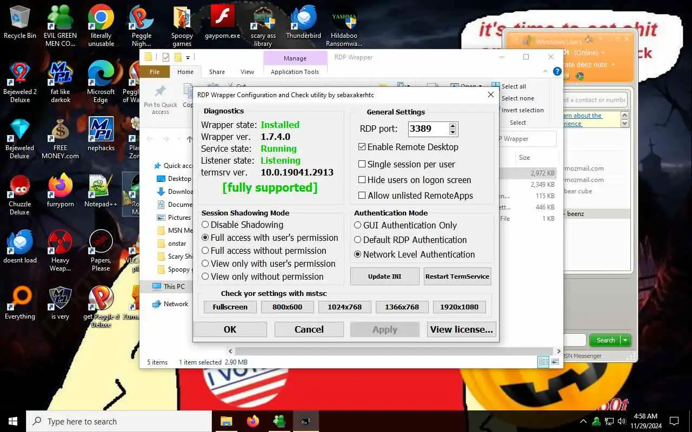The image size is (692, 432).
Task: Open the nephacks desktop shortcut
Action: pos(101,134)
